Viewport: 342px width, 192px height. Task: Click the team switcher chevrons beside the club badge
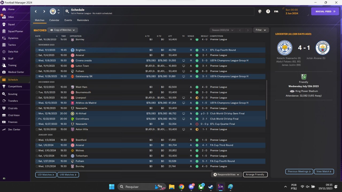[59, 11]
